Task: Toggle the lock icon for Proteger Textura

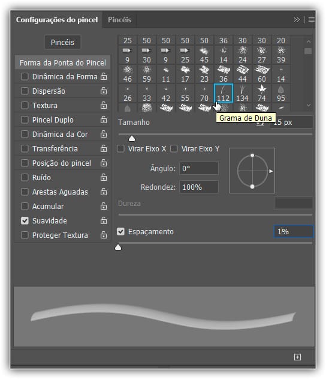Action: [104, 235]
